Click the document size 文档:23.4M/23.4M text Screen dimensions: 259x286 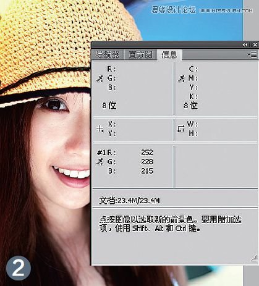point(129,201)
